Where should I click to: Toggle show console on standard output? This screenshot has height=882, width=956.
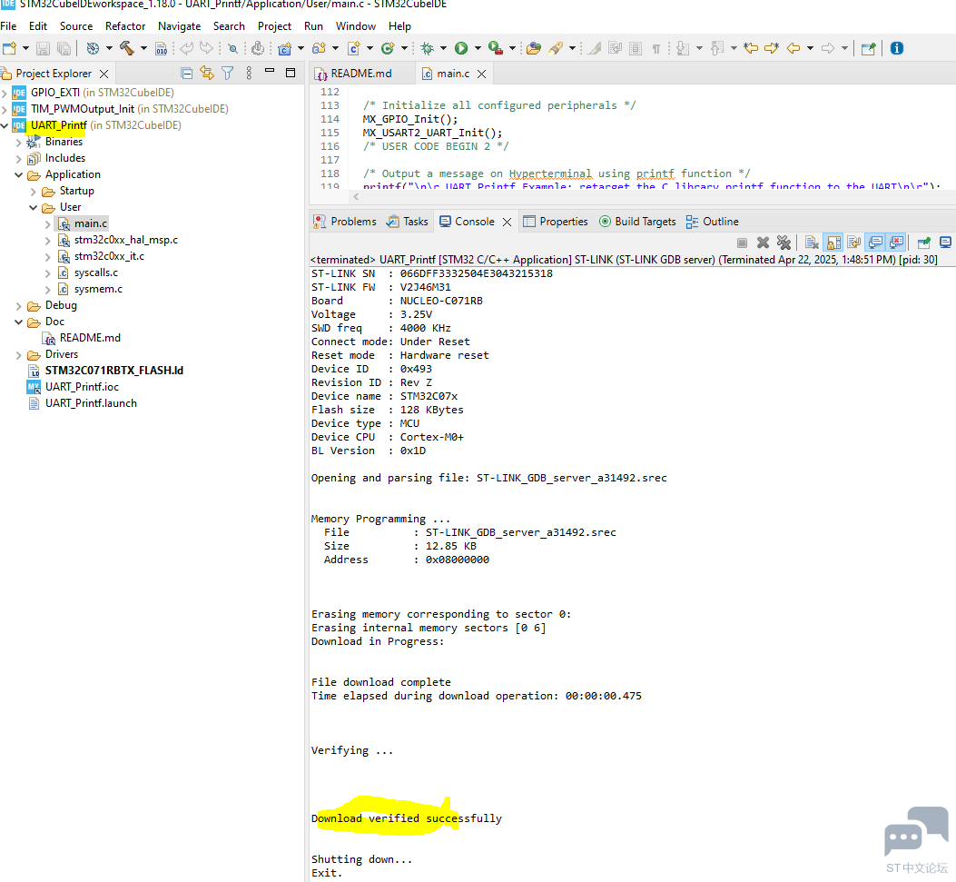point(875,243)
